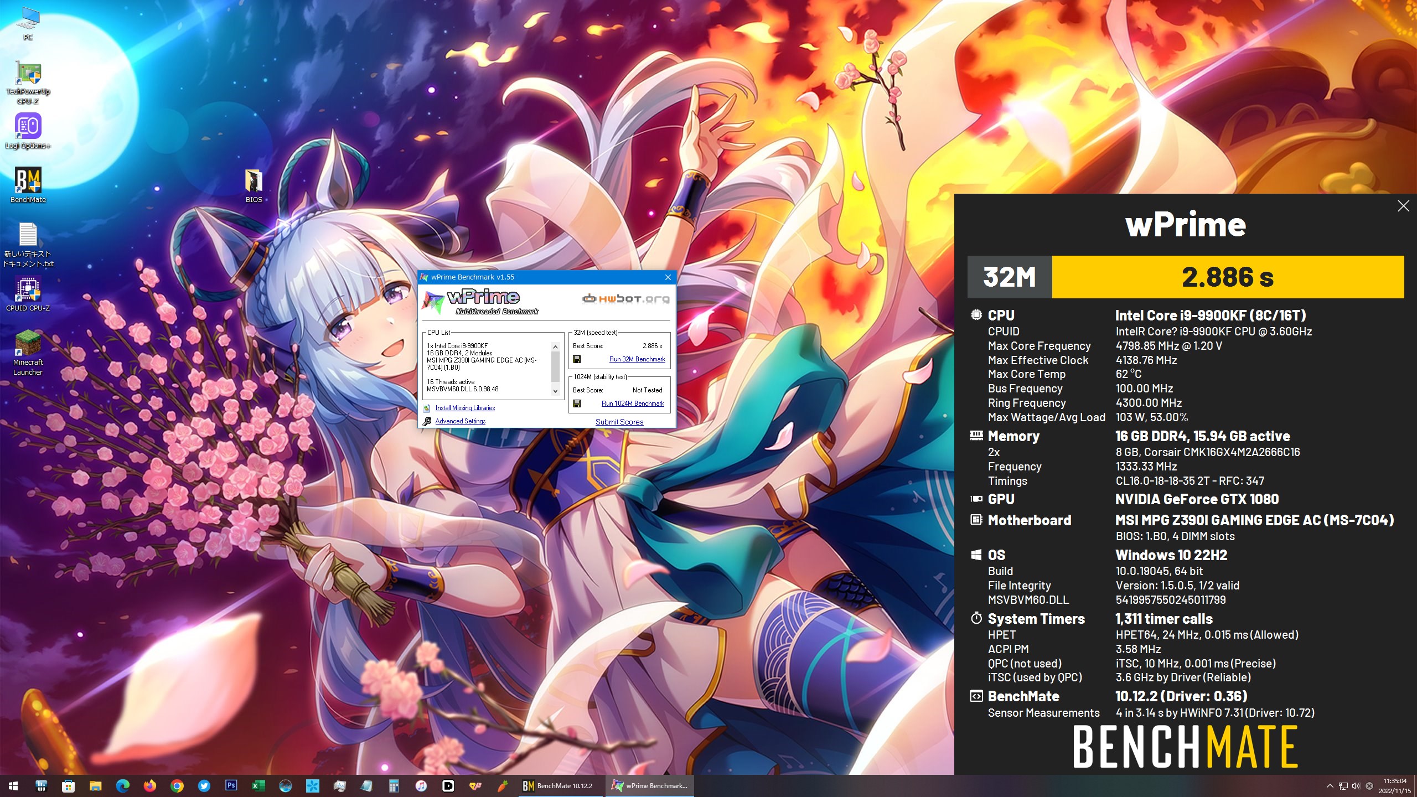Click 'NVIDIA GeForce GTX 1080' in BenchMate panel
The width and height of the screenshot is (1417, 797).
[1197, 499]
